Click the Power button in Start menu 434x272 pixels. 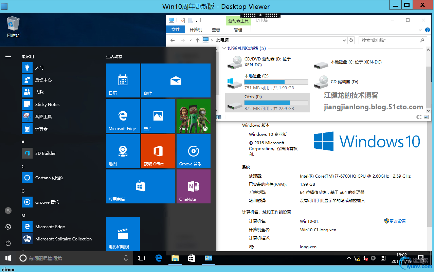pyautogui.click(x=8, y=243)
